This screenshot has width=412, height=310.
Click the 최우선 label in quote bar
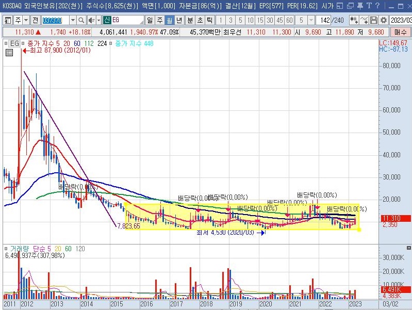pyautogui.click(x=232, y=32)
